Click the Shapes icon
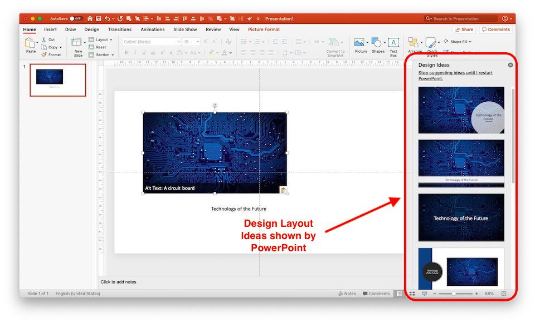 click(x=376, y=43)
